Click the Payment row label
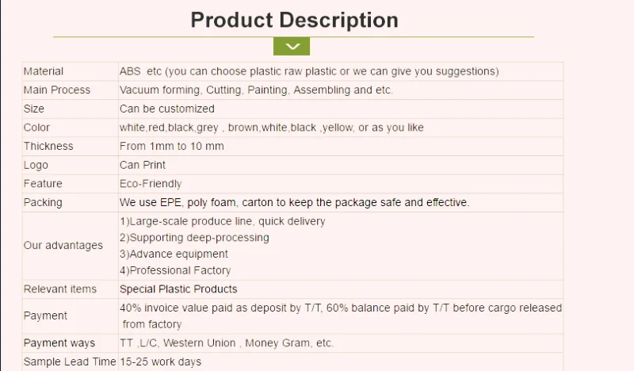Screen dimensions: 634x371 coord(45,316)
